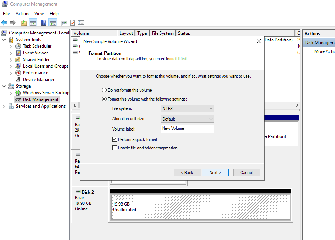Viewport: 335px width, 240px height.
Task: Click the Back button in wizard
Action: pyautogui.click(x=187, y=173)
